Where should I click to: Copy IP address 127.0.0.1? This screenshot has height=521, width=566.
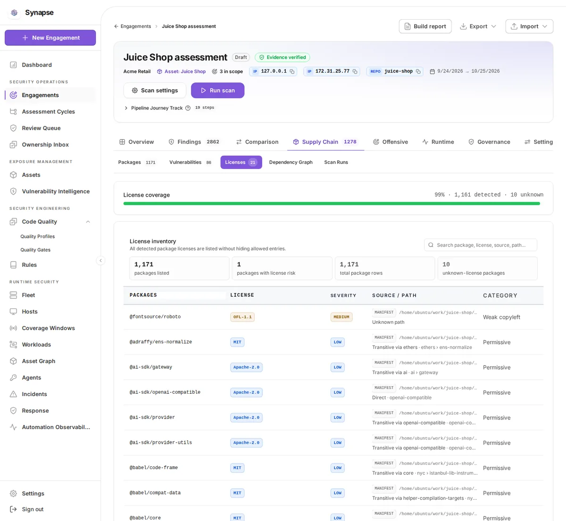[292, 72]
